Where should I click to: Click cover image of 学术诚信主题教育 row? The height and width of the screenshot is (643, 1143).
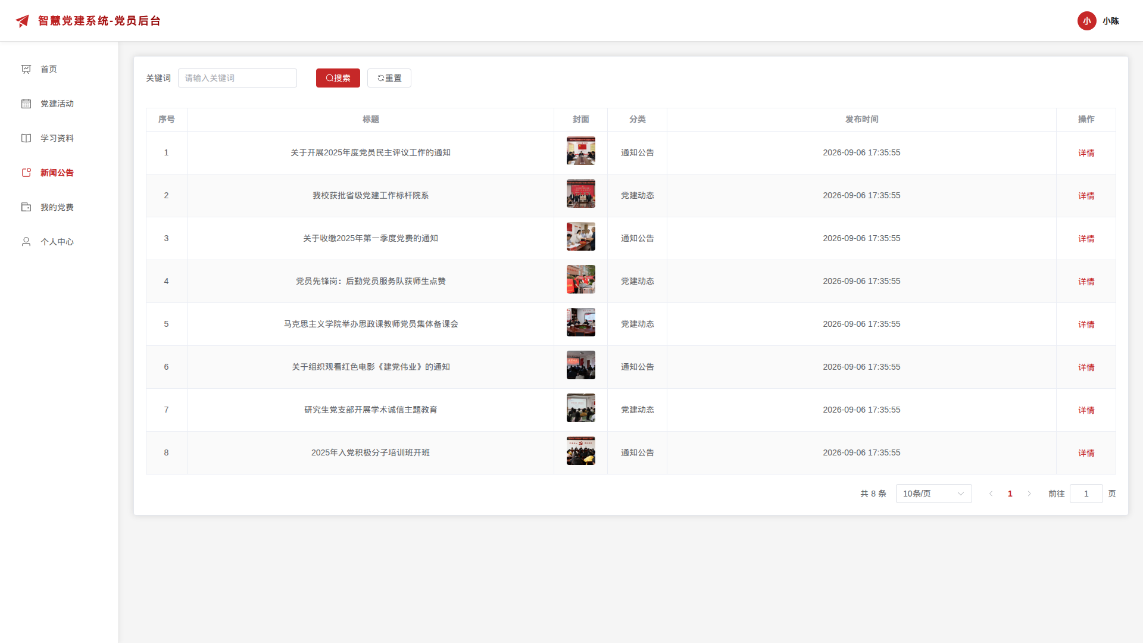pos(581,408)
